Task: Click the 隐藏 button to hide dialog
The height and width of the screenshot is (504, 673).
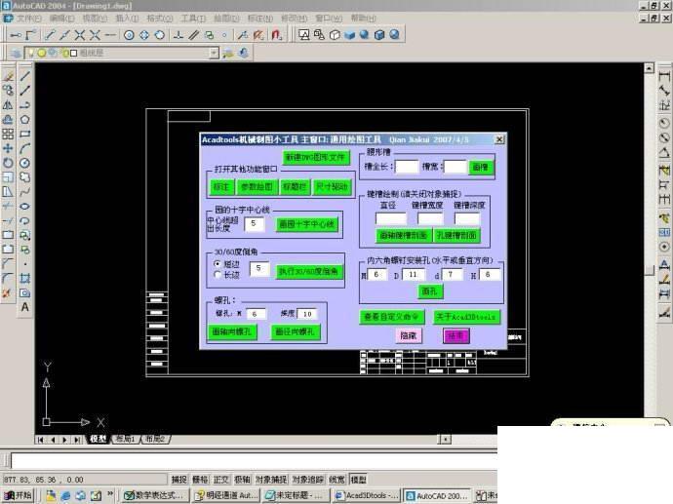Action: pos(408,335)
